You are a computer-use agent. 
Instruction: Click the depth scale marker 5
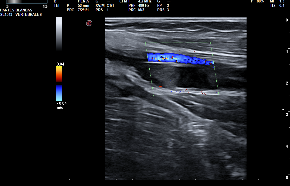coord(287,178)
